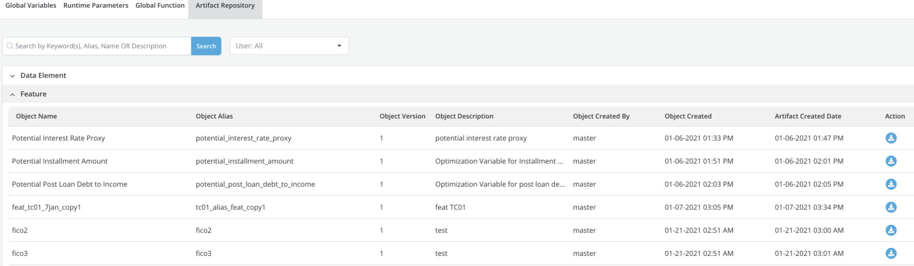Open the Runtime Parameters tab
Screen dimensions: 914x266
click(x=96, y=6)
